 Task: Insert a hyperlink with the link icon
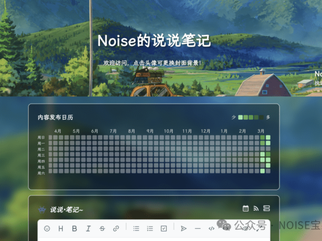(116, 228)
